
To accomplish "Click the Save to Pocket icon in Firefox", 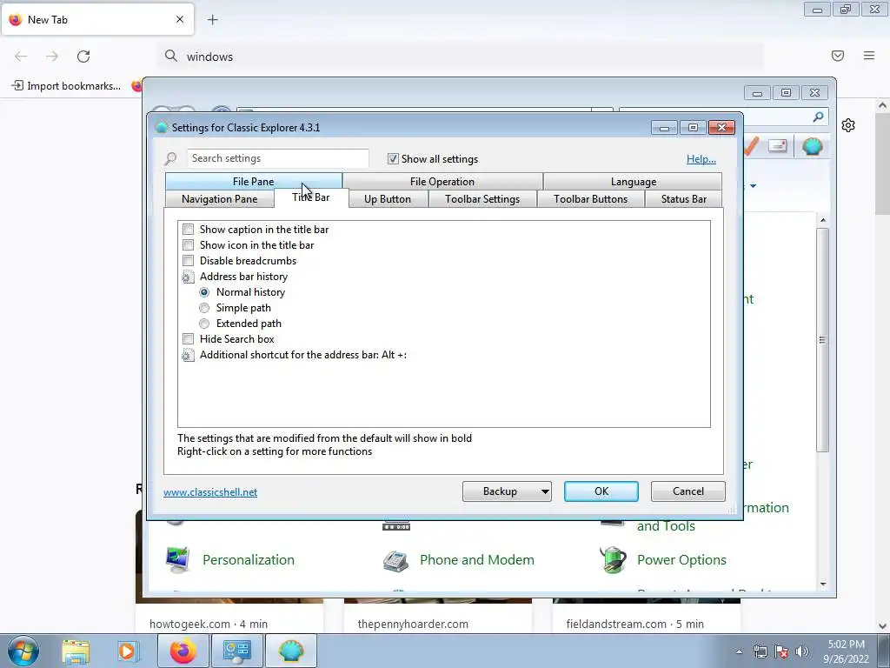I will 838,56.
